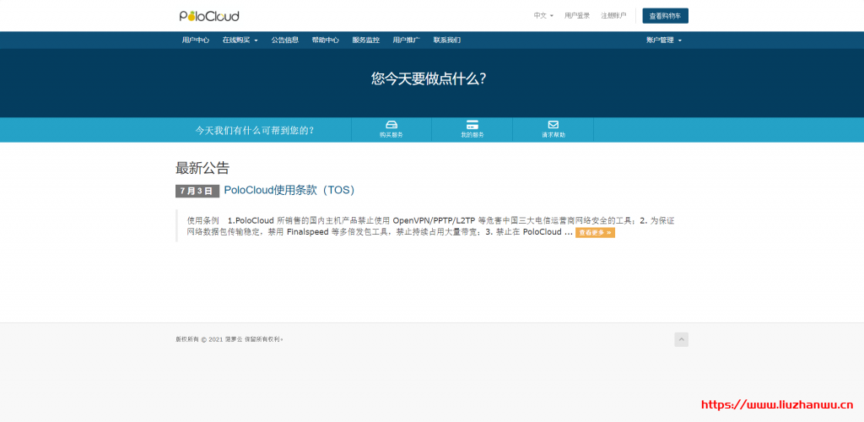The image size is (864, 422).
Task: Open 联系我们 from the nav bar
Action: 446,40
